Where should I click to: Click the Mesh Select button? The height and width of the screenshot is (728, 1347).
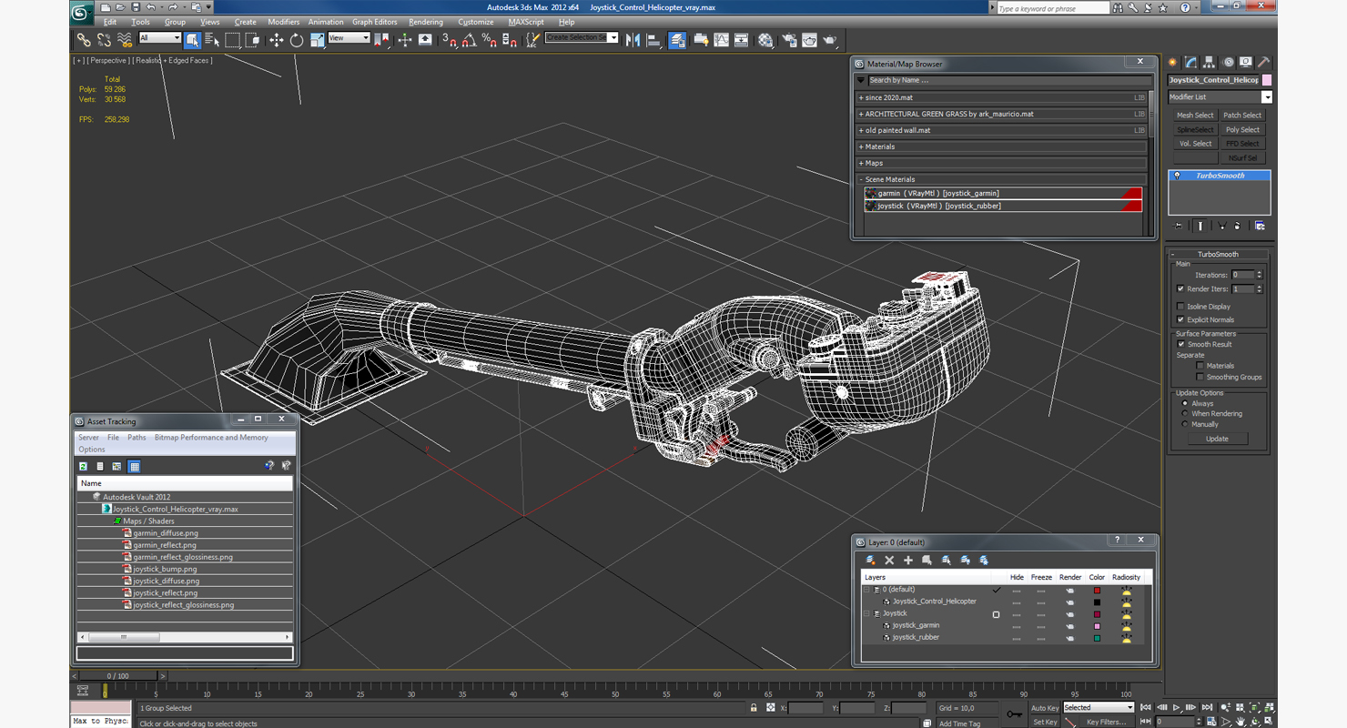pos(1195,116)
